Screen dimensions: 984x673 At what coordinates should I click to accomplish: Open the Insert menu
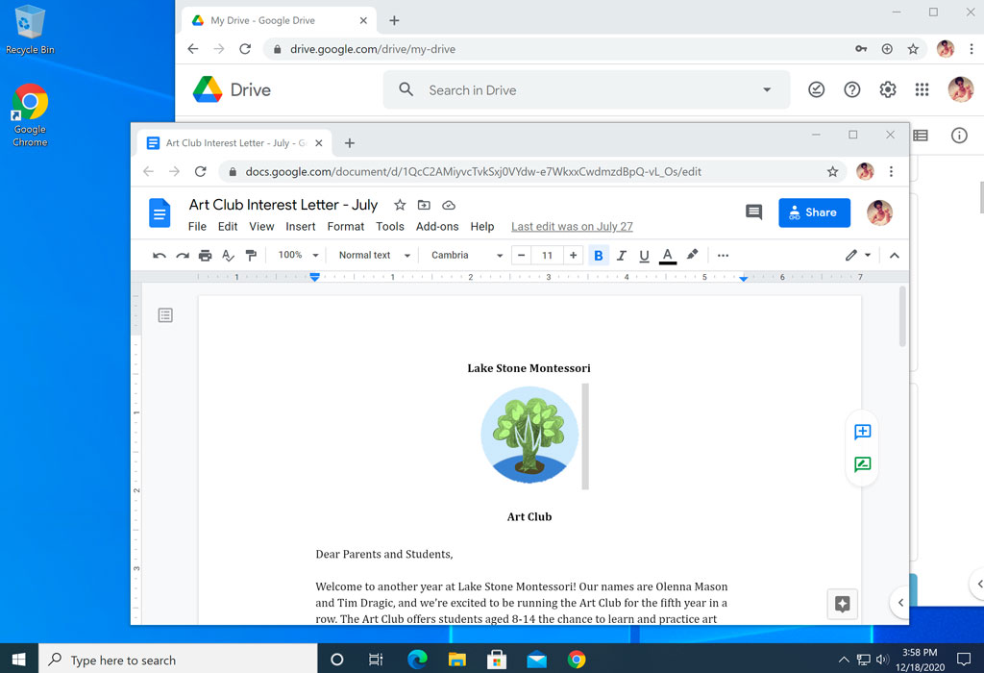tap(300, 226)
